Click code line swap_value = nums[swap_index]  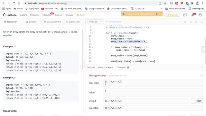pyautogui.click(x=129, y=56)
